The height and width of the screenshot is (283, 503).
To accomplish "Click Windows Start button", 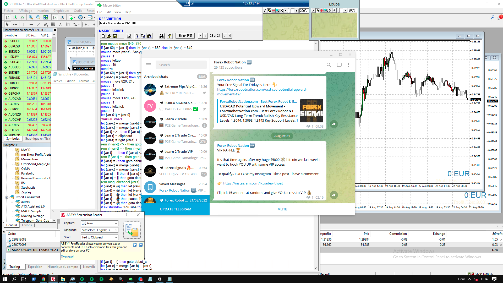I will coord(5,279).
